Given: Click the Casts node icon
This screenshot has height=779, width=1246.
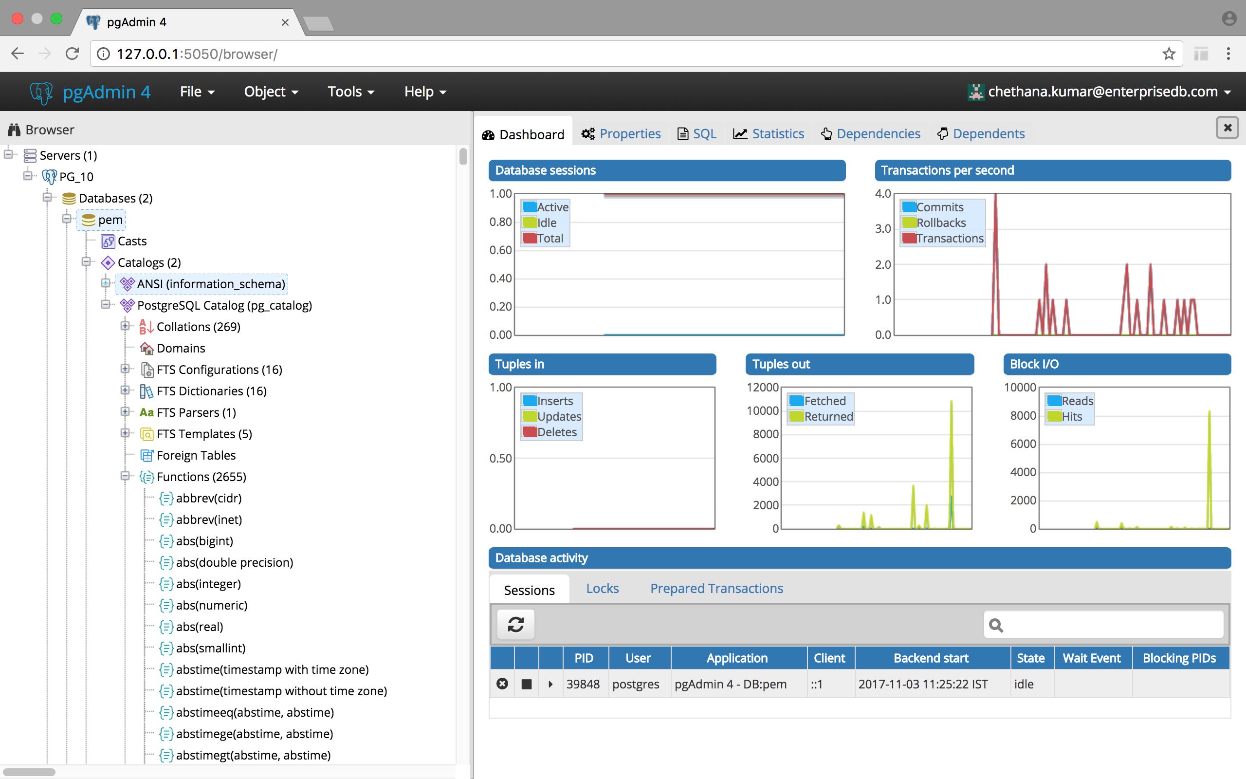Looking at the screenshot, I should pos(108,241).
